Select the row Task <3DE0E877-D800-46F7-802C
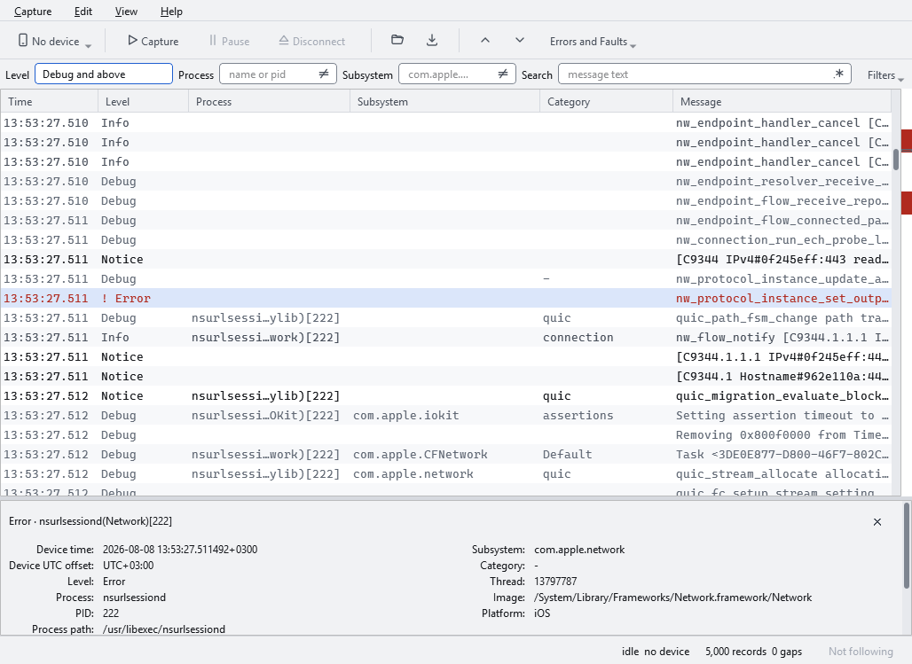This screenshot has height=664, width=912. click(445, 454)
